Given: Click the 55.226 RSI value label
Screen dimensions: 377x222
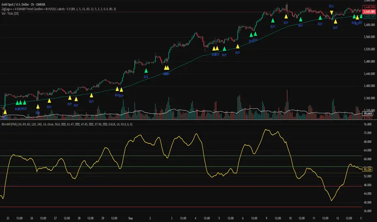Looking at the screenshot, I should click(367, 170).
